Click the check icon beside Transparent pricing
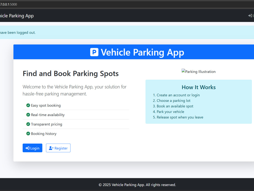254x191 pixels. pos(28,124)
